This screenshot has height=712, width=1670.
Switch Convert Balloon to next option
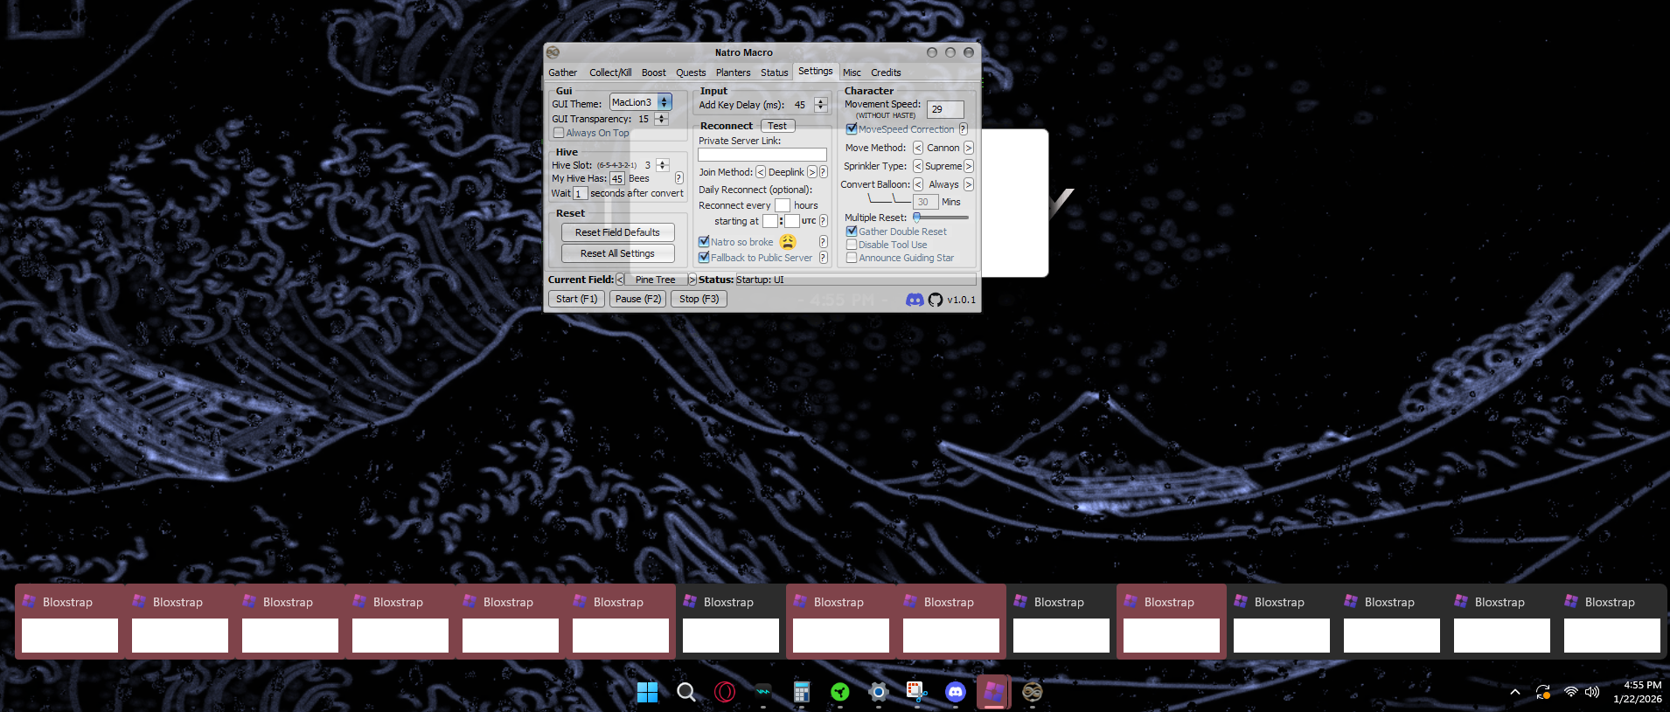969,184
